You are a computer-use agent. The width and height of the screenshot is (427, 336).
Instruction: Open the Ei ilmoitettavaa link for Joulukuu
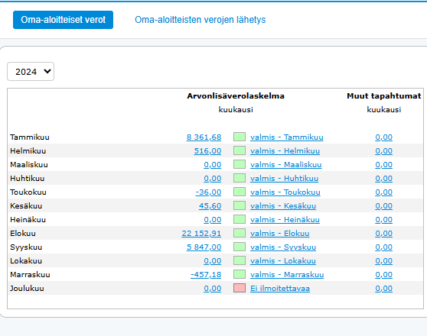click(x=280, y=289)
